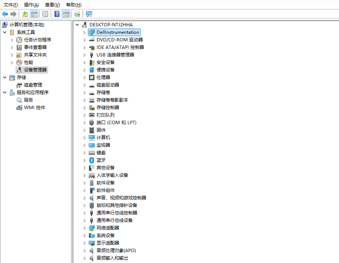Select 设备管理器 in the left tree
The height and width of the screenshot is (263, 339).
coord(35,70)
